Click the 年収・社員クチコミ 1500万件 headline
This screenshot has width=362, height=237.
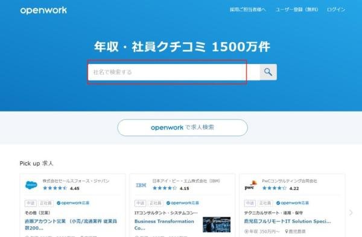coord(182,46)
